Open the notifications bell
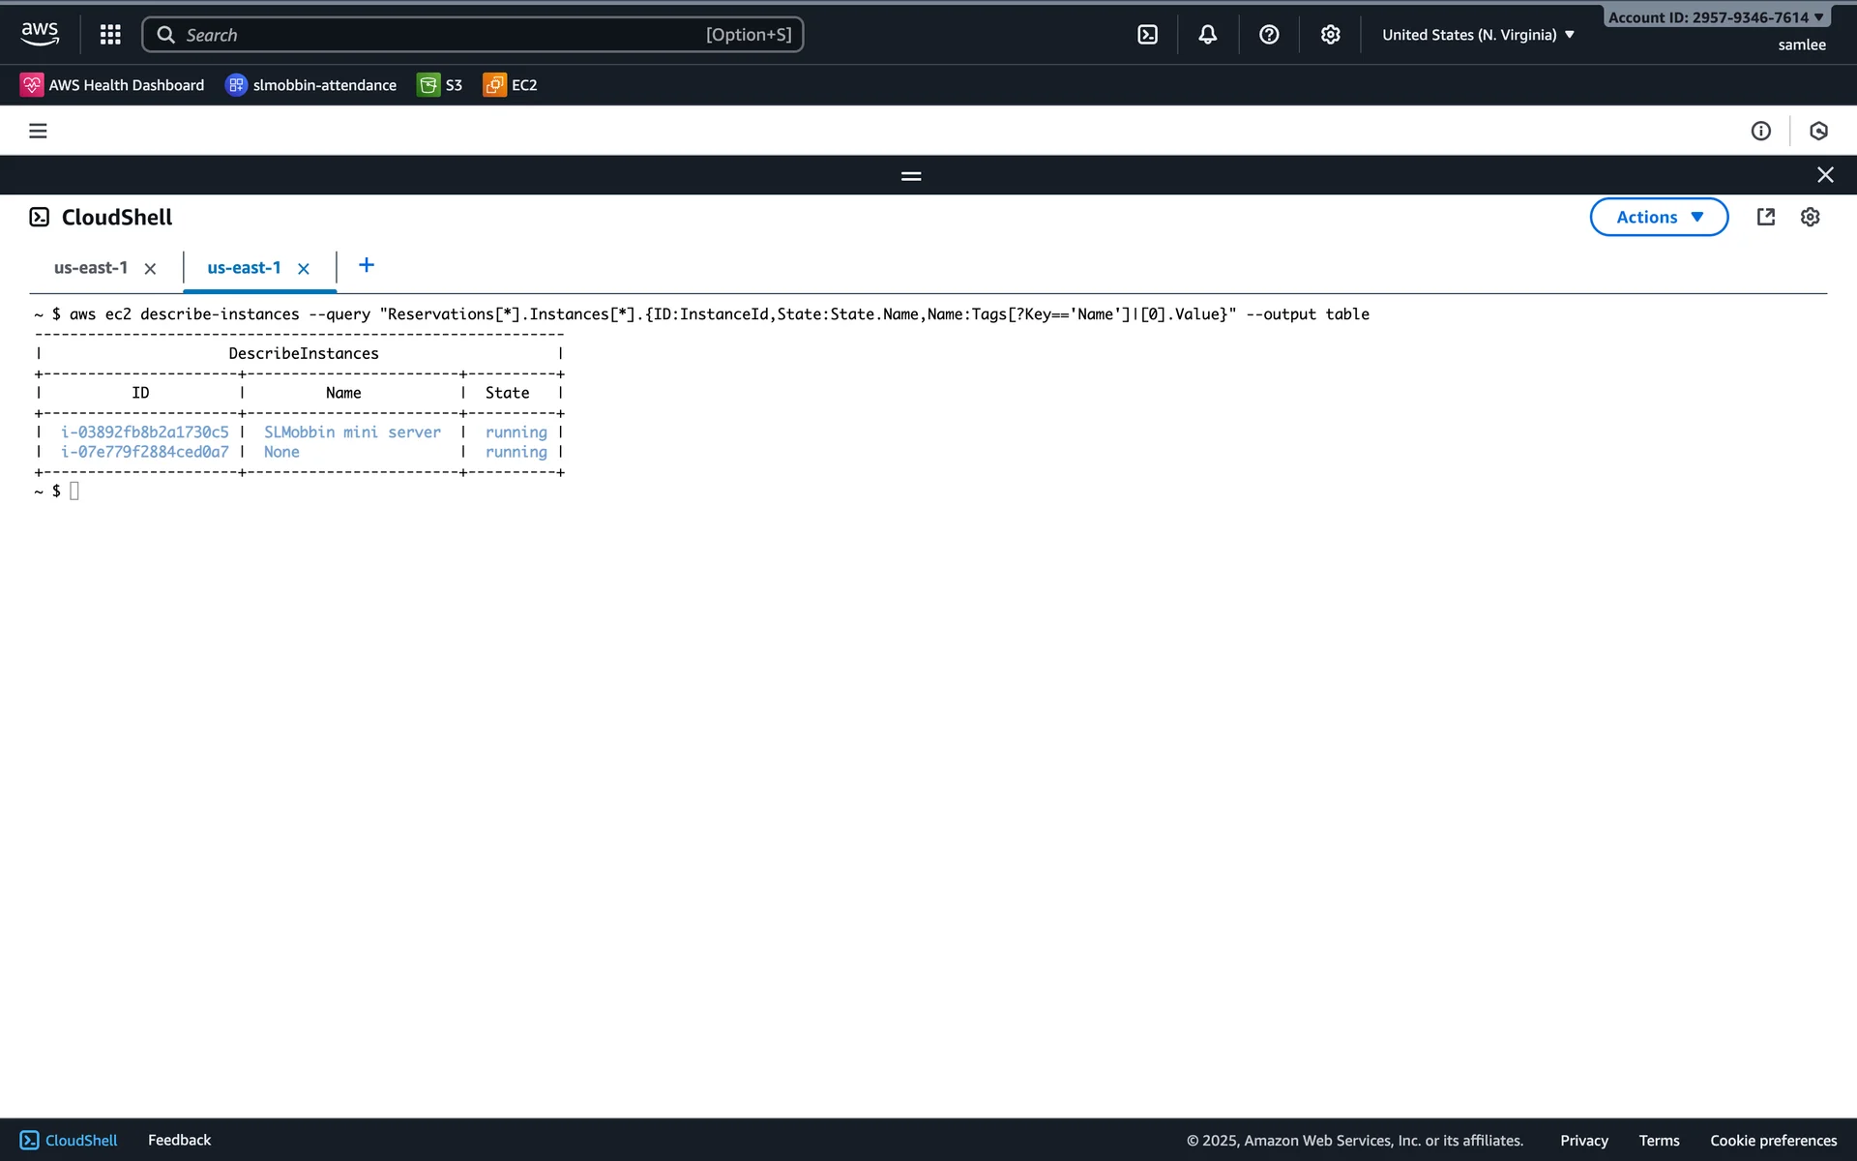 pyautogui.click(x=1207, y=35)
